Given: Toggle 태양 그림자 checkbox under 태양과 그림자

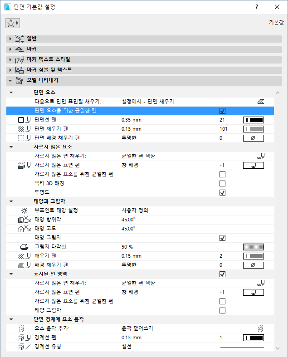Looking at the screenshot, I should (x=222, y=238).
